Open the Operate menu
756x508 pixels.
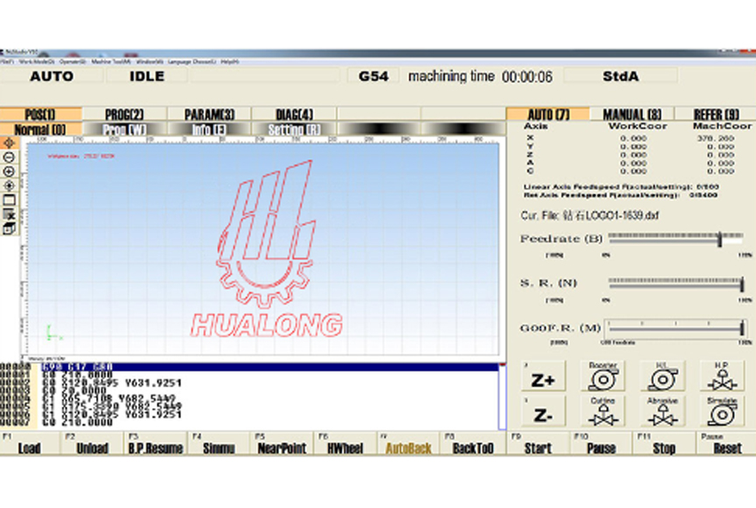[73, 62]
